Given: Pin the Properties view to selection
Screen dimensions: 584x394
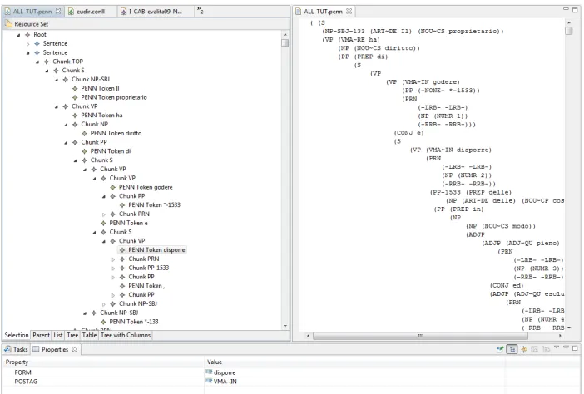Looking at the screenshot, I should pyautogui.click(x=500, y=349).
